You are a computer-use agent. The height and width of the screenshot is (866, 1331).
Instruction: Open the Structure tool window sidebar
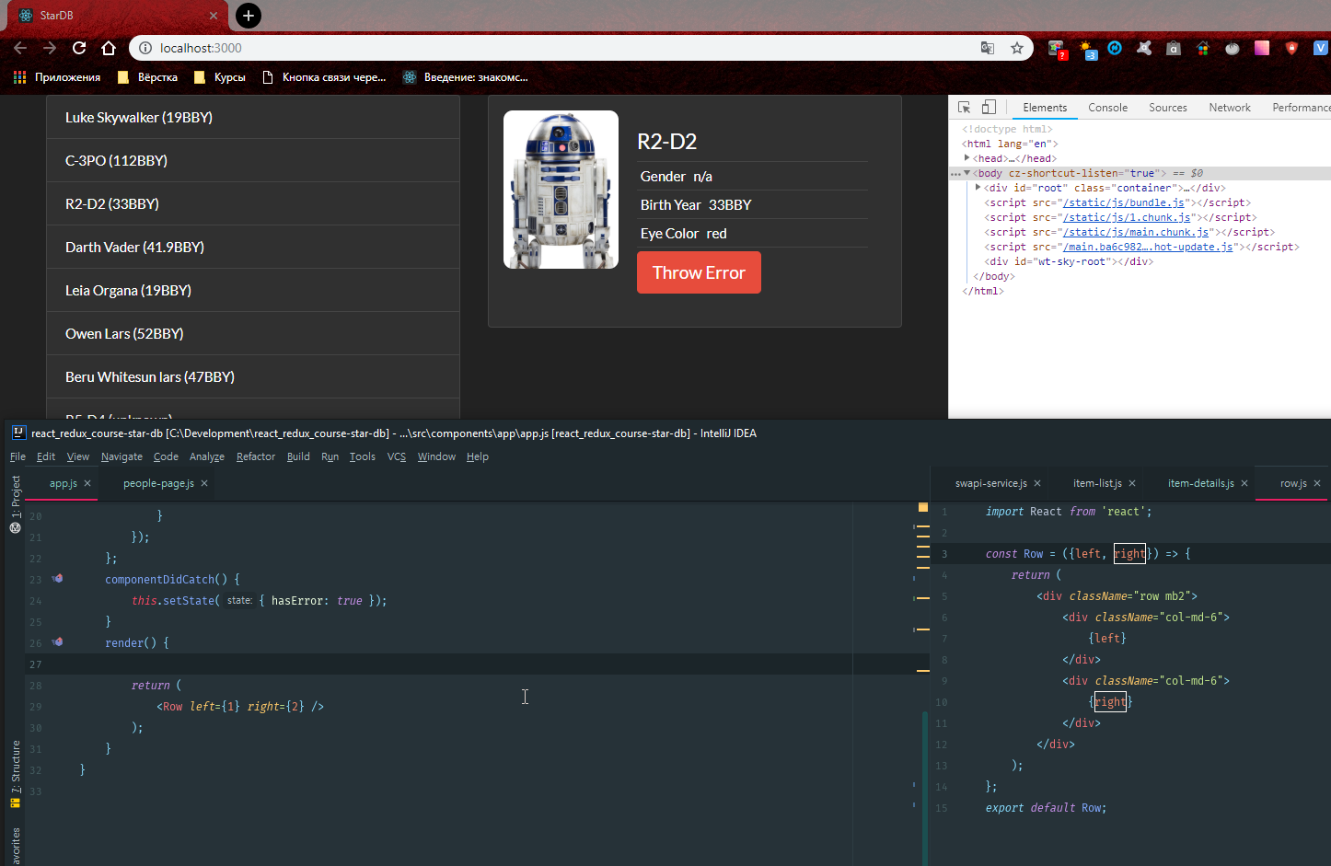[16, 774]
